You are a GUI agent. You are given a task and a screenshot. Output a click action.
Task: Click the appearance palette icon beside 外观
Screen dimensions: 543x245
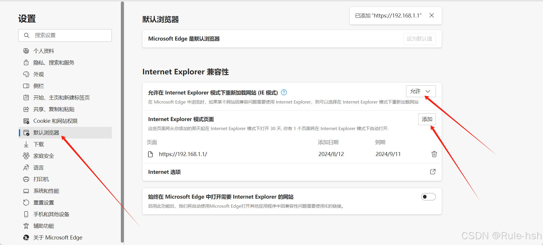(x=26, y=74)
